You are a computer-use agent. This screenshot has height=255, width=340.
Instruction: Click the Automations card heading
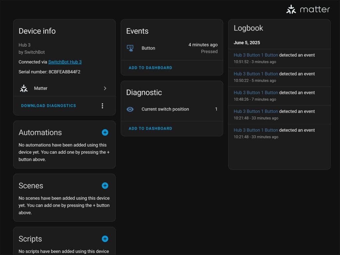(40, 132)
